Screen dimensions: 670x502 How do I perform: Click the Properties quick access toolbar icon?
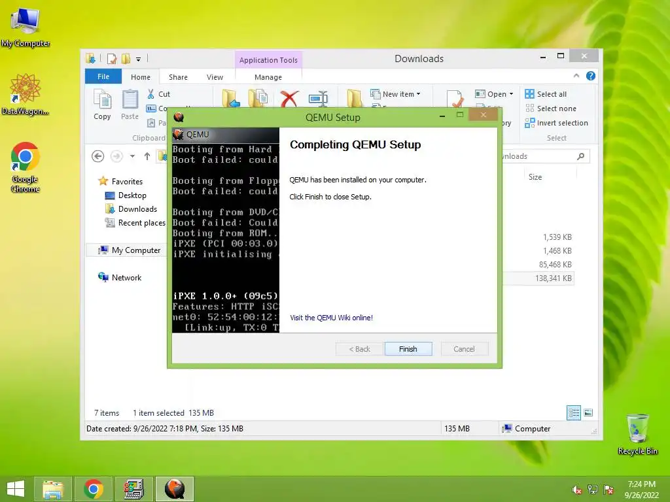pyautogui.click(x=112, y=58)
